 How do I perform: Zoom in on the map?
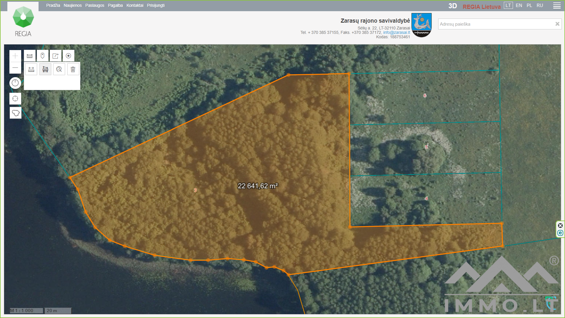[15, 56]
